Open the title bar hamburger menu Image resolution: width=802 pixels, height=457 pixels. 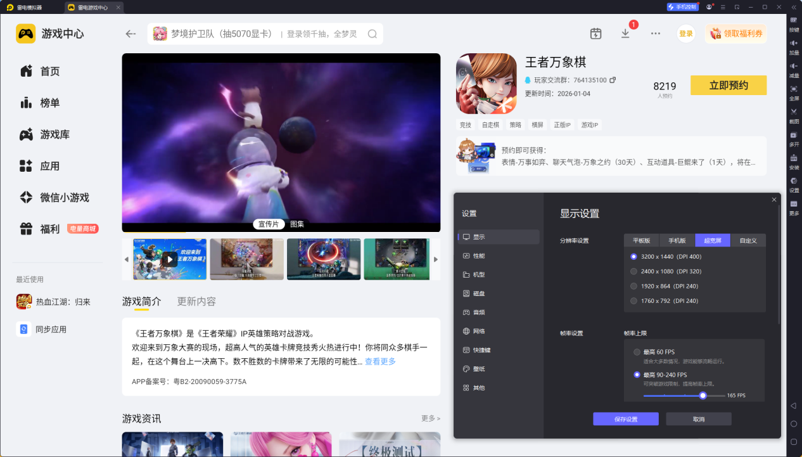coord(723,7)
